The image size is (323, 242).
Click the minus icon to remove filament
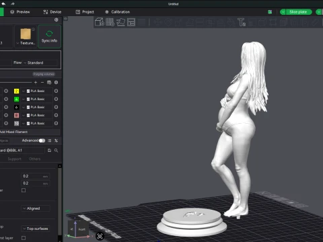pyautogui.click(x=42, y=83)
